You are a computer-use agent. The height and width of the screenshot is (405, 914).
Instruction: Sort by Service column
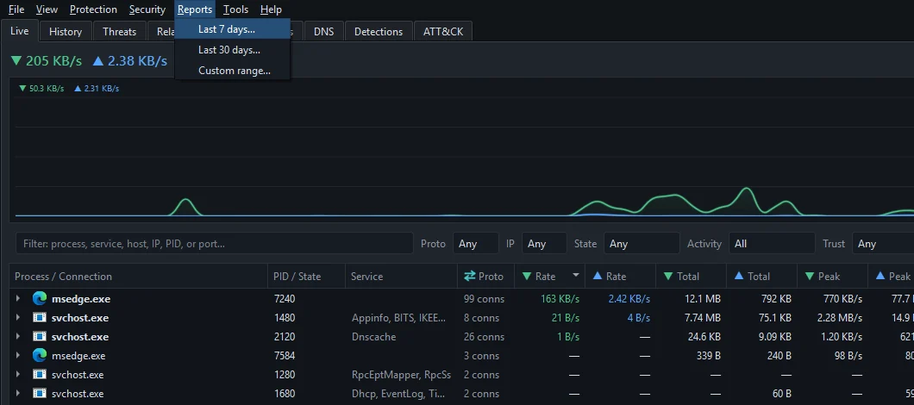pos(401,277)
